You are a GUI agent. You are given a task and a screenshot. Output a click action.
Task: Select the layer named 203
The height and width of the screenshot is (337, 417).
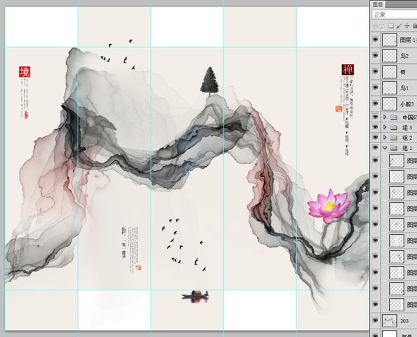(x=404, y=321)
